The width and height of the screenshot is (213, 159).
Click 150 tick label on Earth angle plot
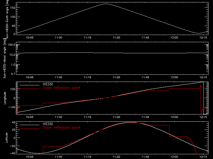(13, 8)
